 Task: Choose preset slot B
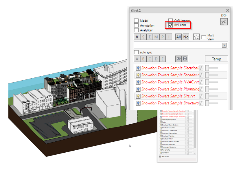point(143,59)
